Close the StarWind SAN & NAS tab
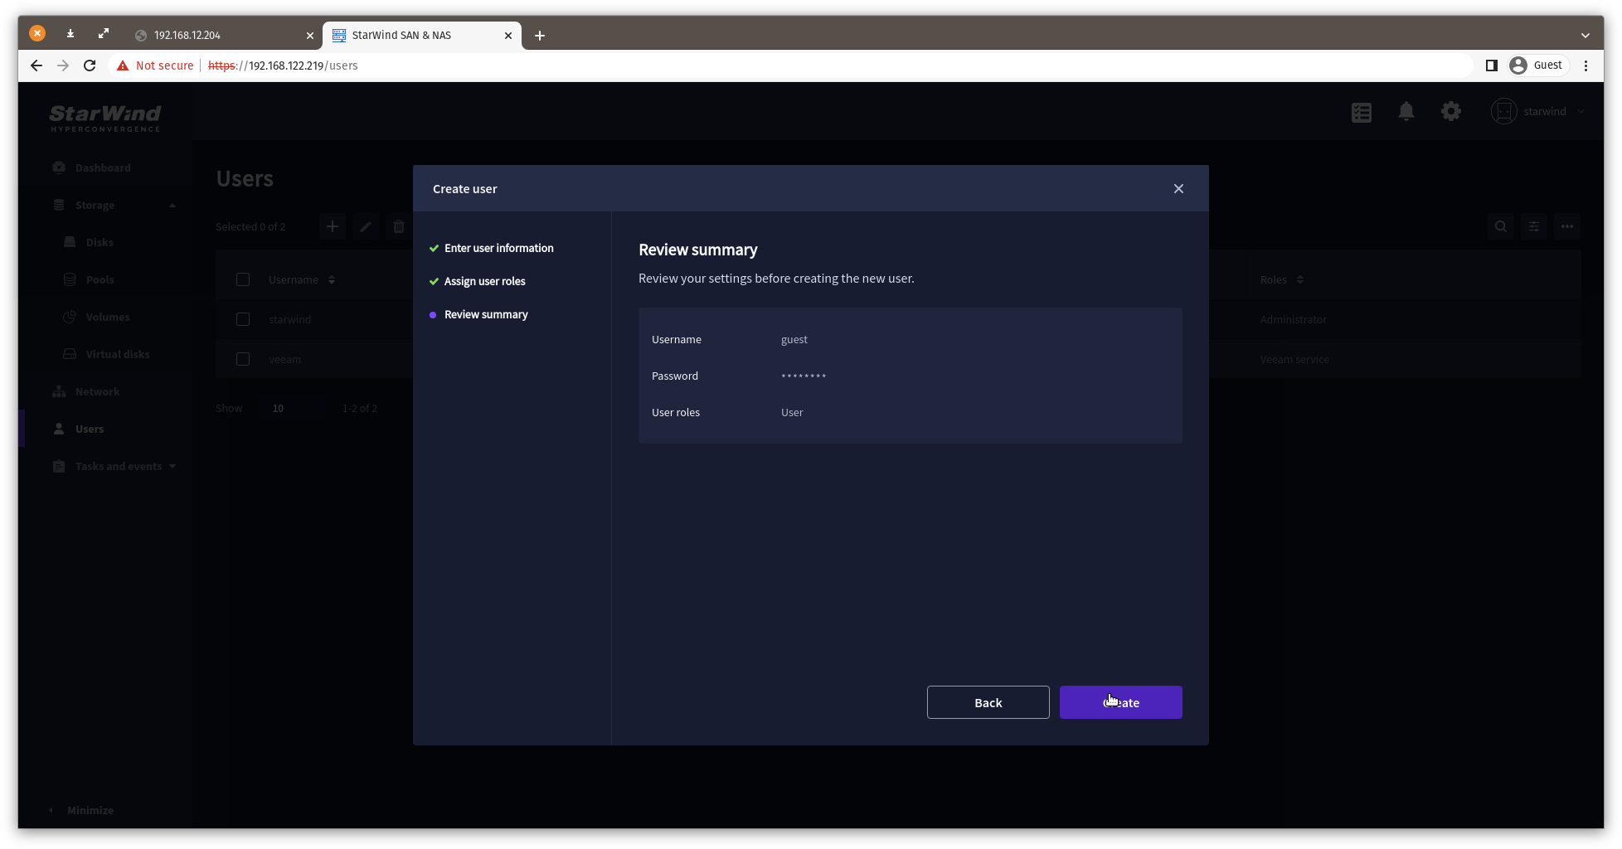Screen dimensions: 1622x849 (x=508, y=36)
